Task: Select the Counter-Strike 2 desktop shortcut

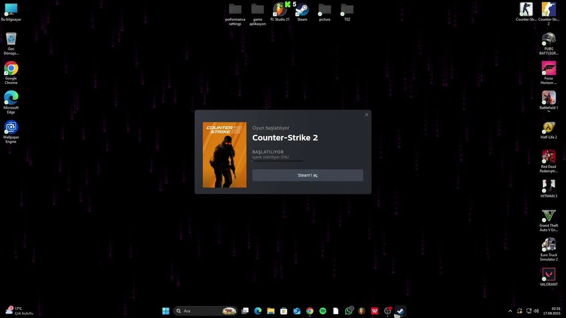Action: click(x=549, y=15)
